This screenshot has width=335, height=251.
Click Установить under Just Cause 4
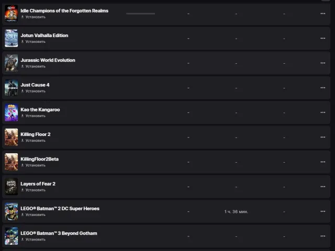[33, 91]
